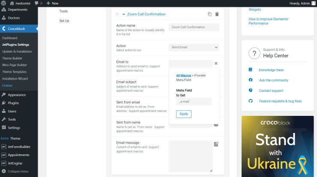
Task: Click Zoom Call Confirmation title
Action: (146, 14)
